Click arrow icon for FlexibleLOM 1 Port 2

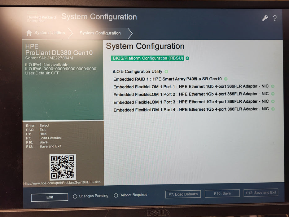click(273, 94)
